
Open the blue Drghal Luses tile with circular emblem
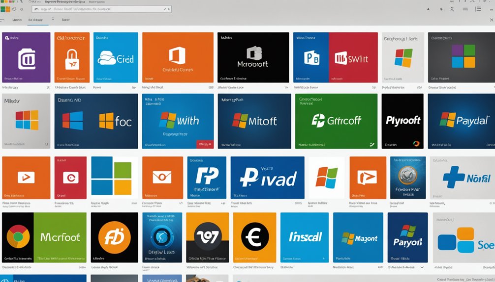coord(162,237)
